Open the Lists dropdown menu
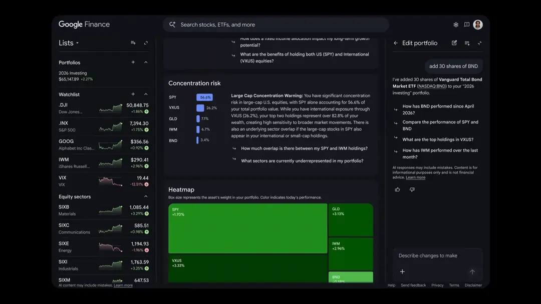Screen dimensions: 541x304 pos(69,43)
